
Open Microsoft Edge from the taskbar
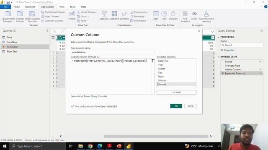pos(100,146)
